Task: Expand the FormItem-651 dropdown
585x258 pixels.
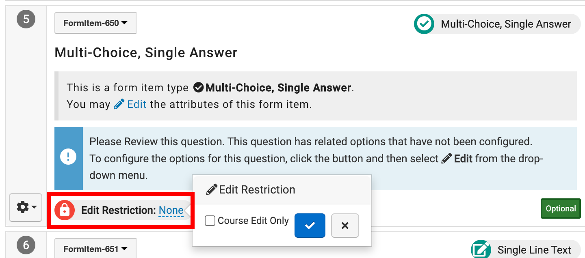Action: pos(95,249)
